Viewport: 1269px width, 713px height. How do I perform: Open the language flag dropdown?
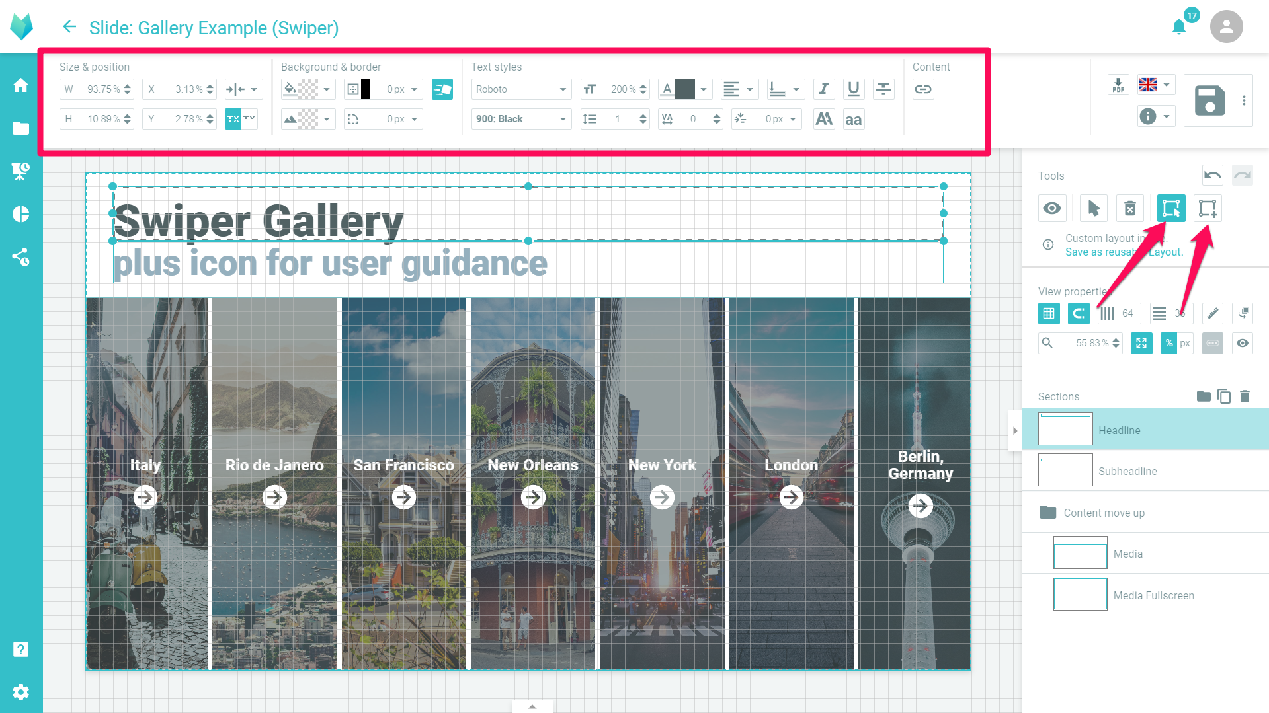[1155, 85]
